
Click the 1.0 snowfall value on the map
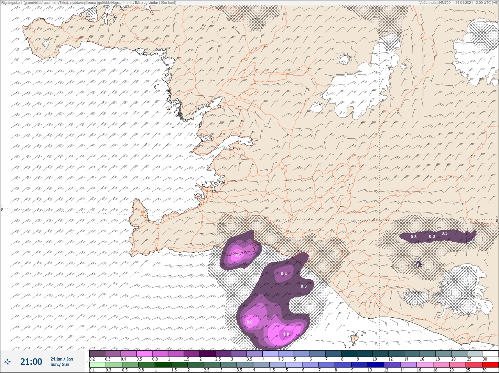[x=286, y=334]
